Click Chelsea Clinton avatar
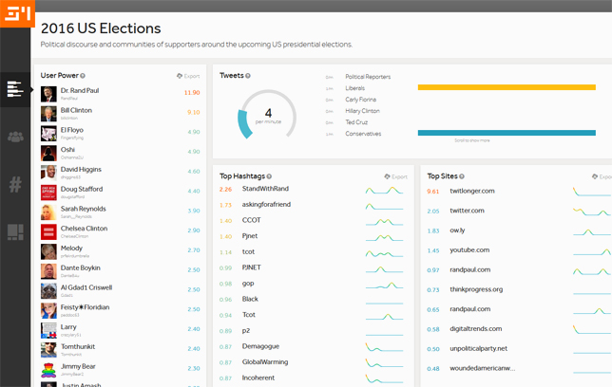The image size is (612, 387). point(48,231)
